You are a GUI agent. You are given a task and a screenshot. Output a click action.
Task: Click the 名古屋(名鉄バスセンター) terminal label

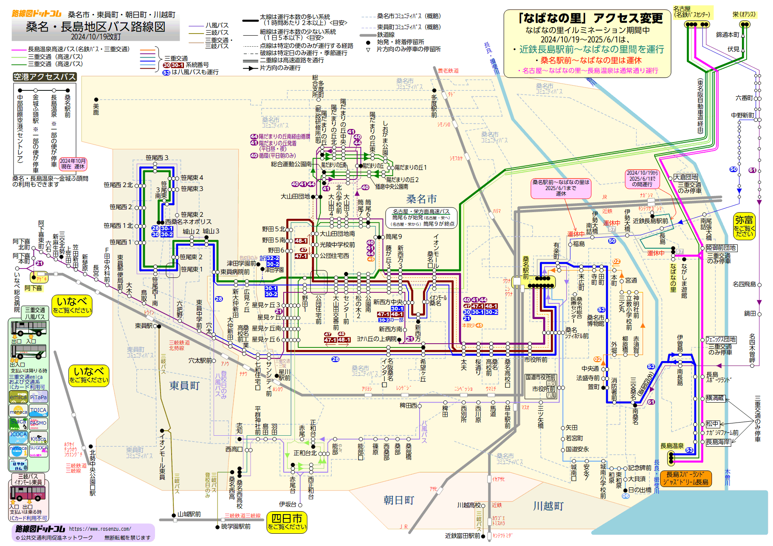click(691, 11)
